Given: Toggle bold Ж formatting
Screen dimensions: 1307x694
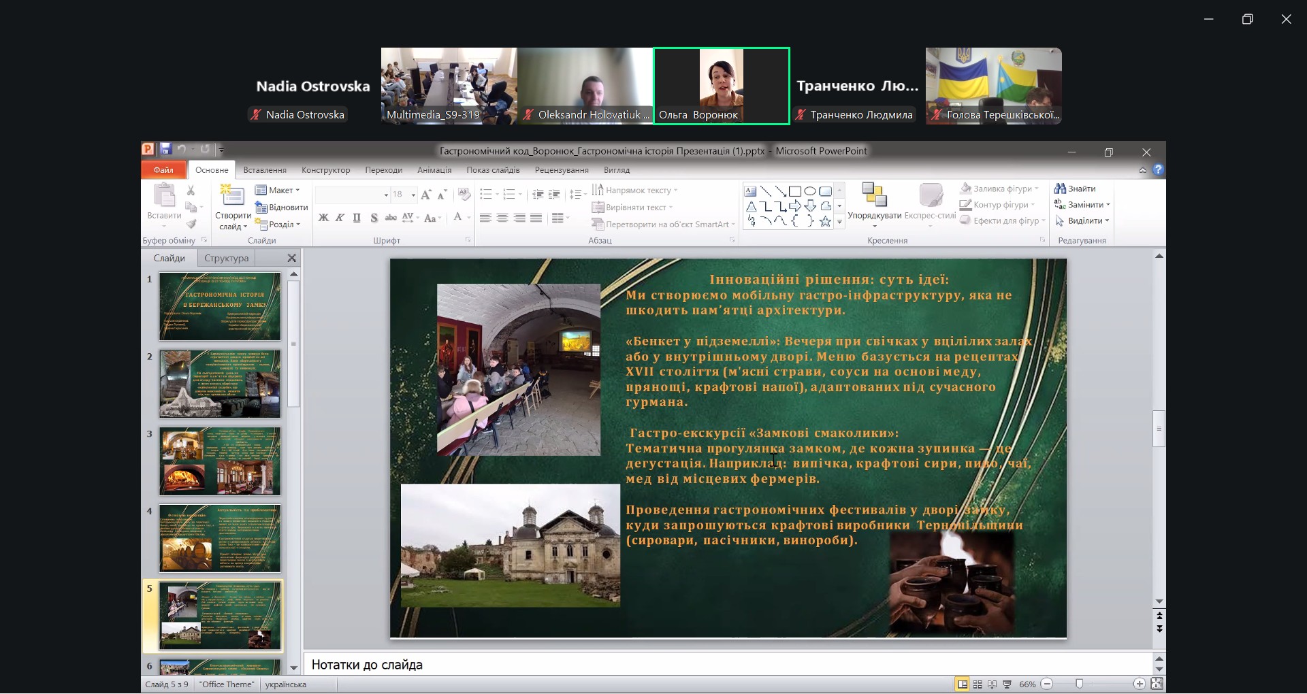Looking at the screenshot, I should pyautogui.click(x=323, y=218).
